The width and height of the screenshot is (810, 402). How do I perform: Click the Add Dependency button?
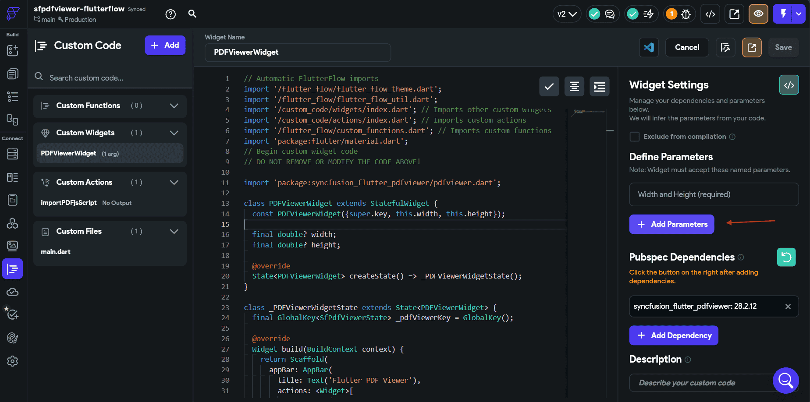tap(674, 335)
